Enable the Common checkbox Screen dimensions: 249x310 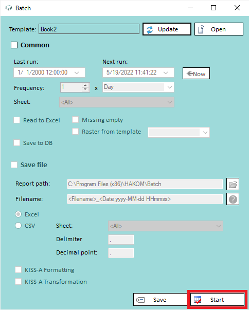(14, 45)
